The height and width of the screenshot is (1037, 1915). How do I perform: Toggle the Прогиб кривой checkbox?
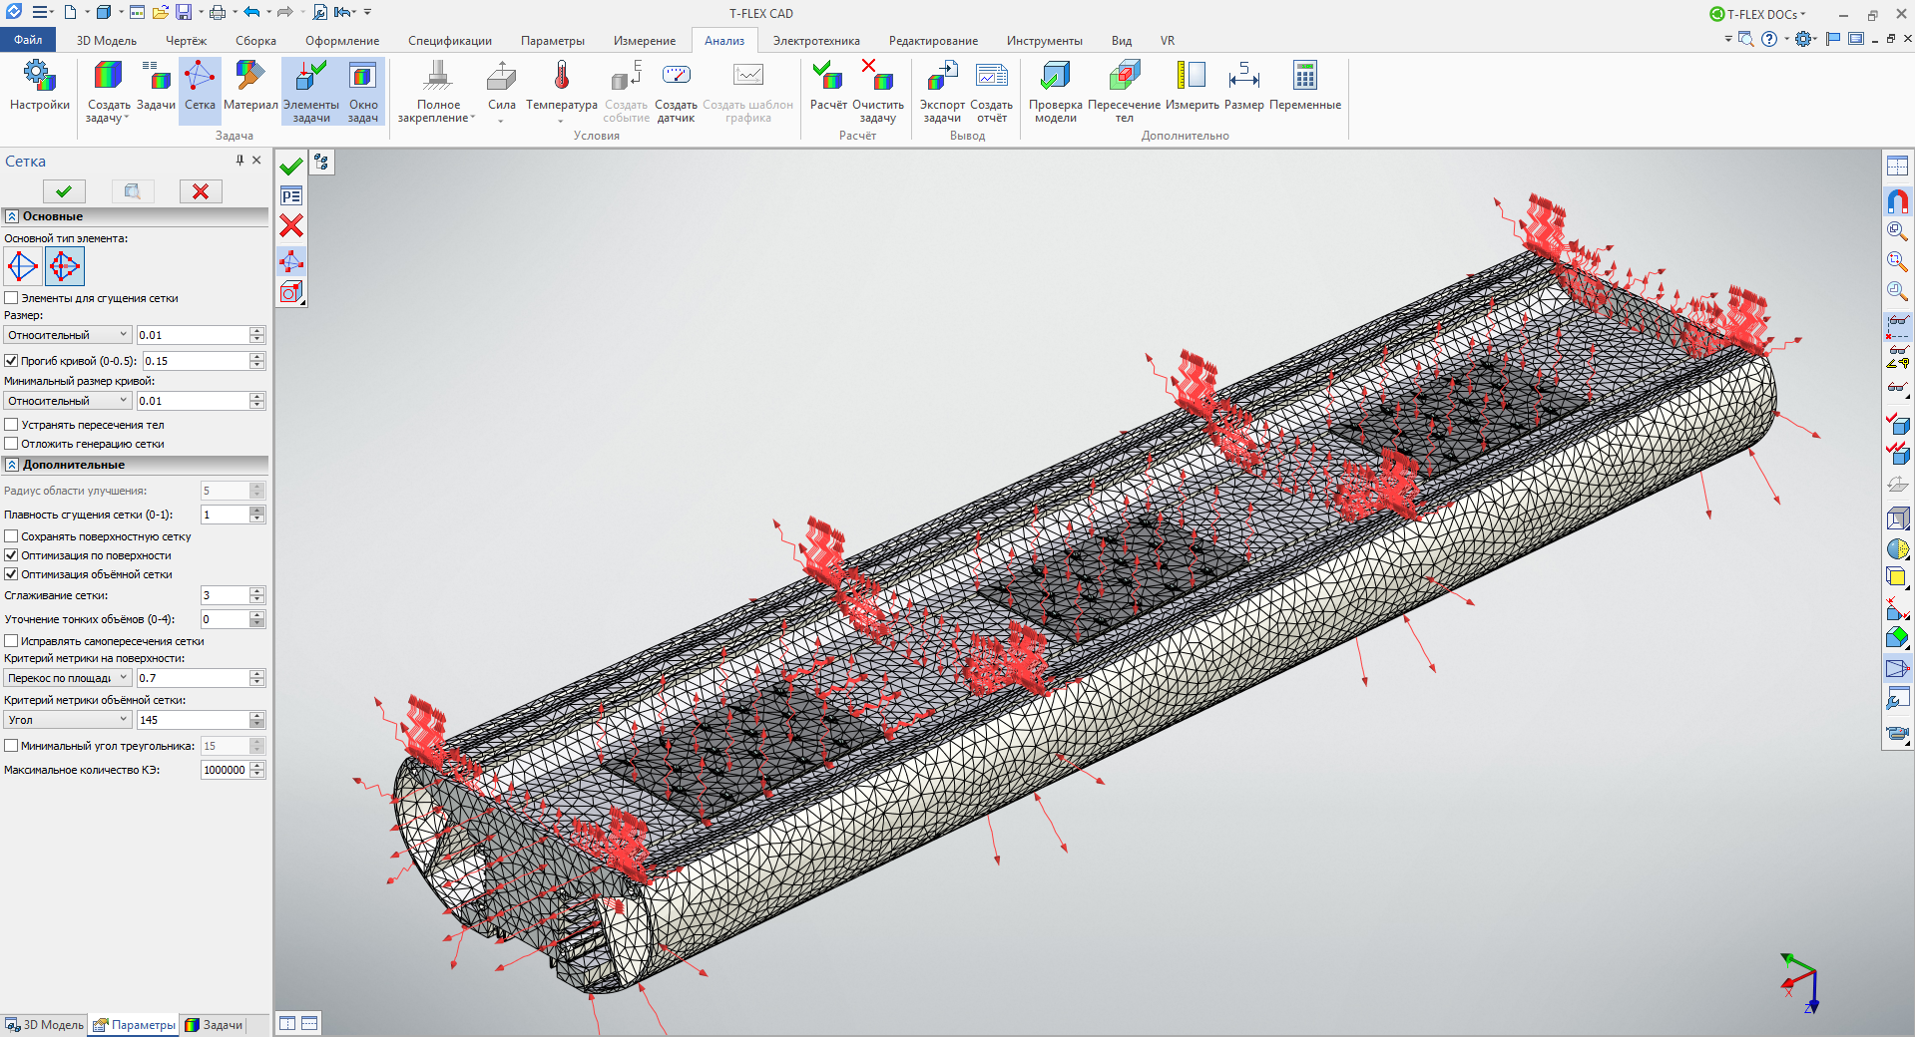coord(12,361)
